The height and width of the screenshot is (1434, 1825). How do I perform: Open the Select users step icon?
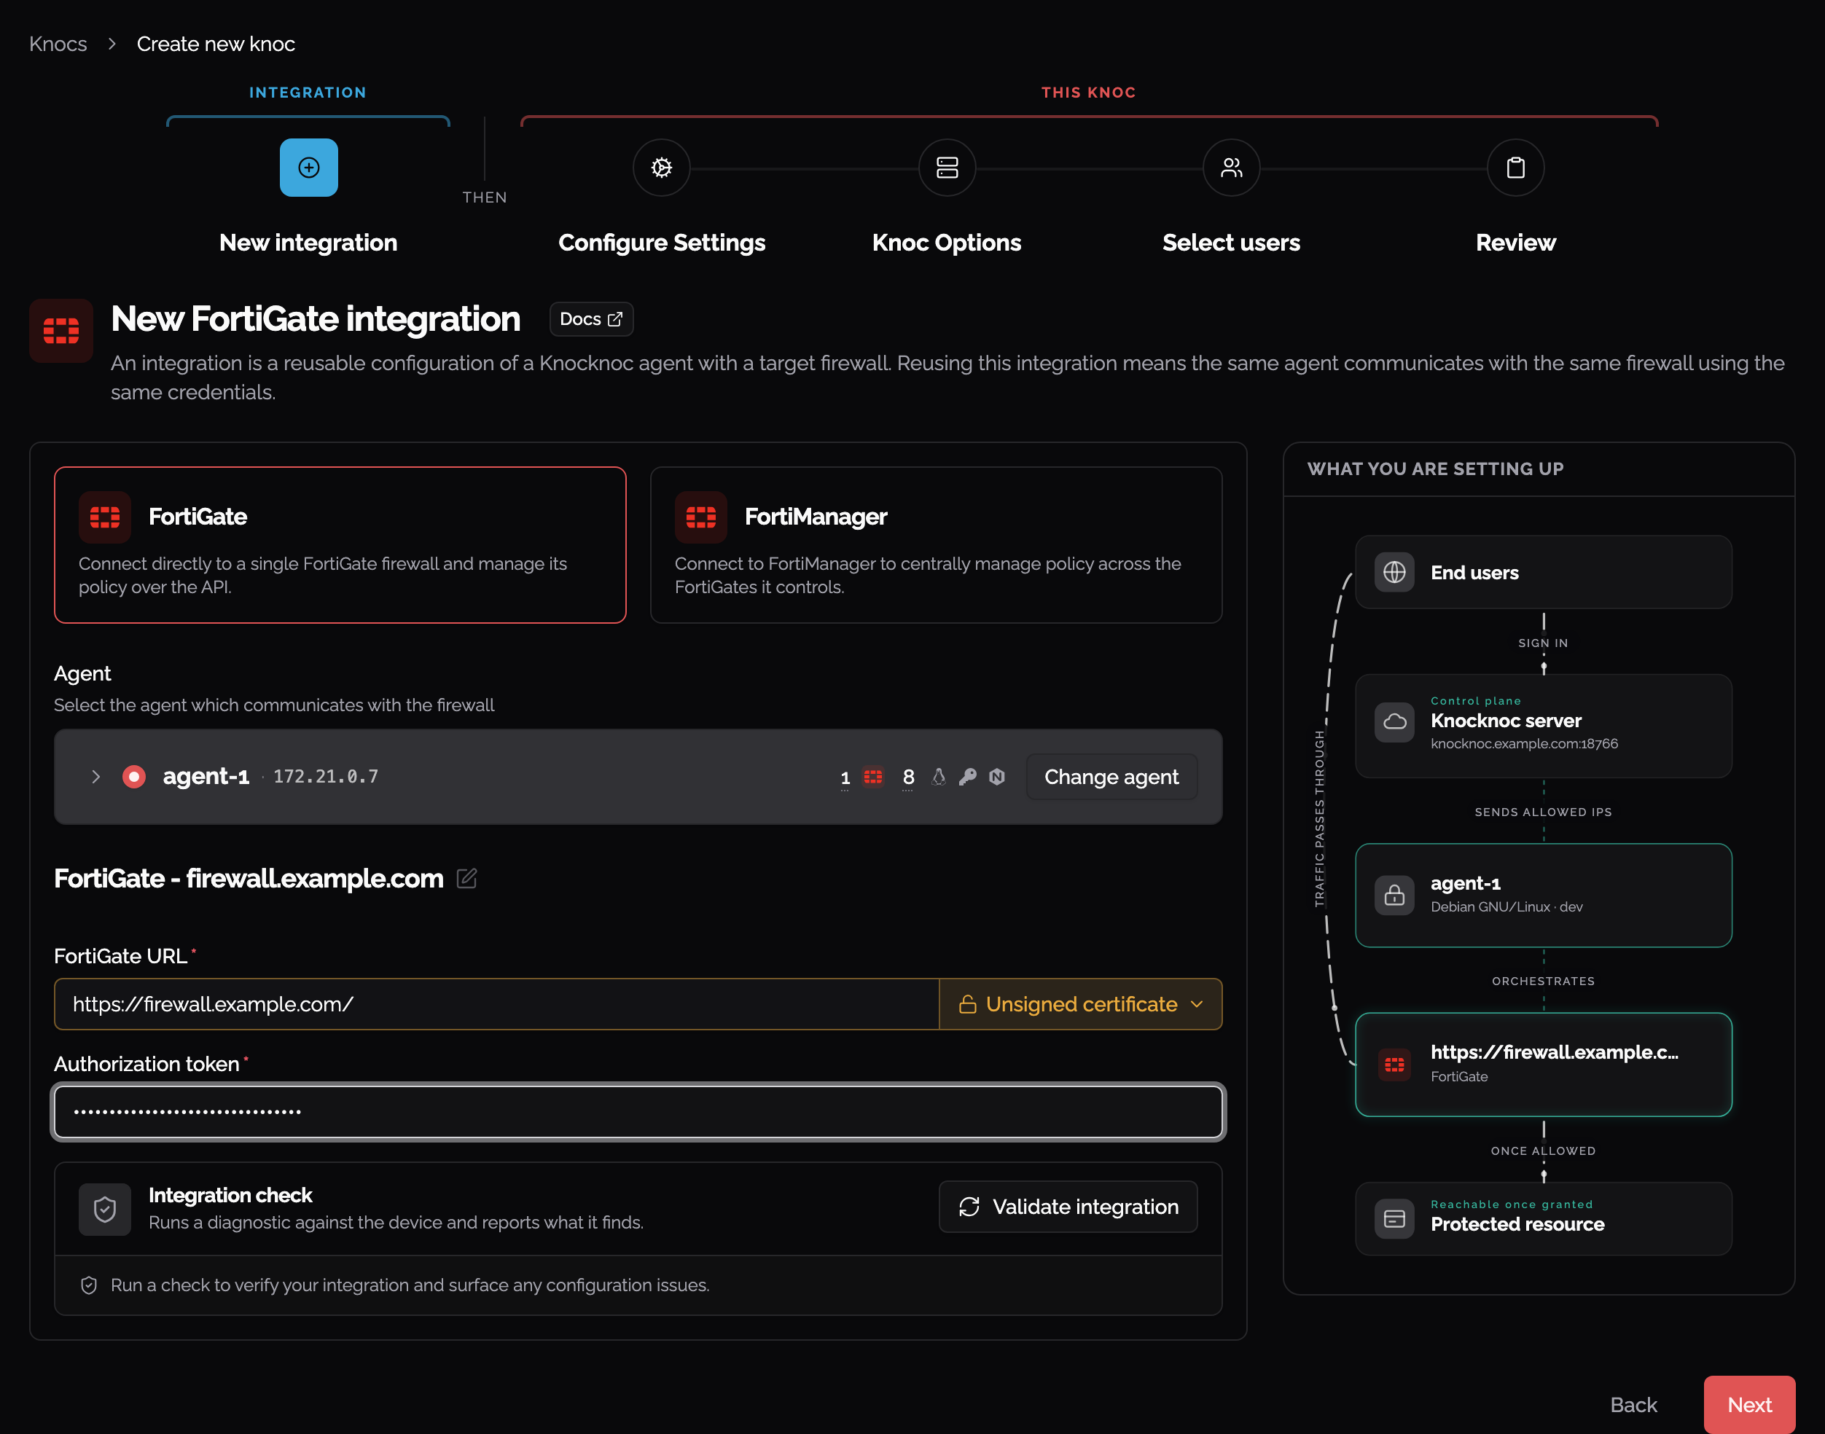pos(1231,168)
